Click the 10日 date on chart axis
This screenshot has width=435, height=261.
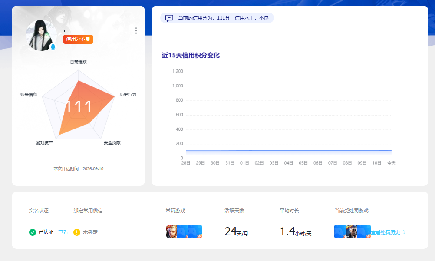[377, 163]
